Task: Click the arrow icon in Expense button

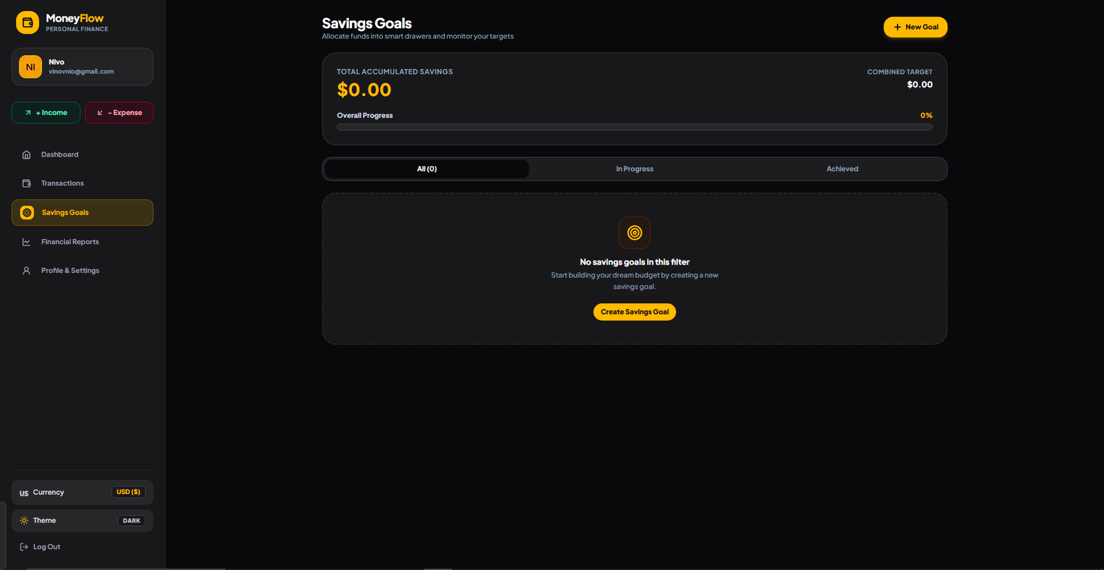Action: (x=100, y=113)
